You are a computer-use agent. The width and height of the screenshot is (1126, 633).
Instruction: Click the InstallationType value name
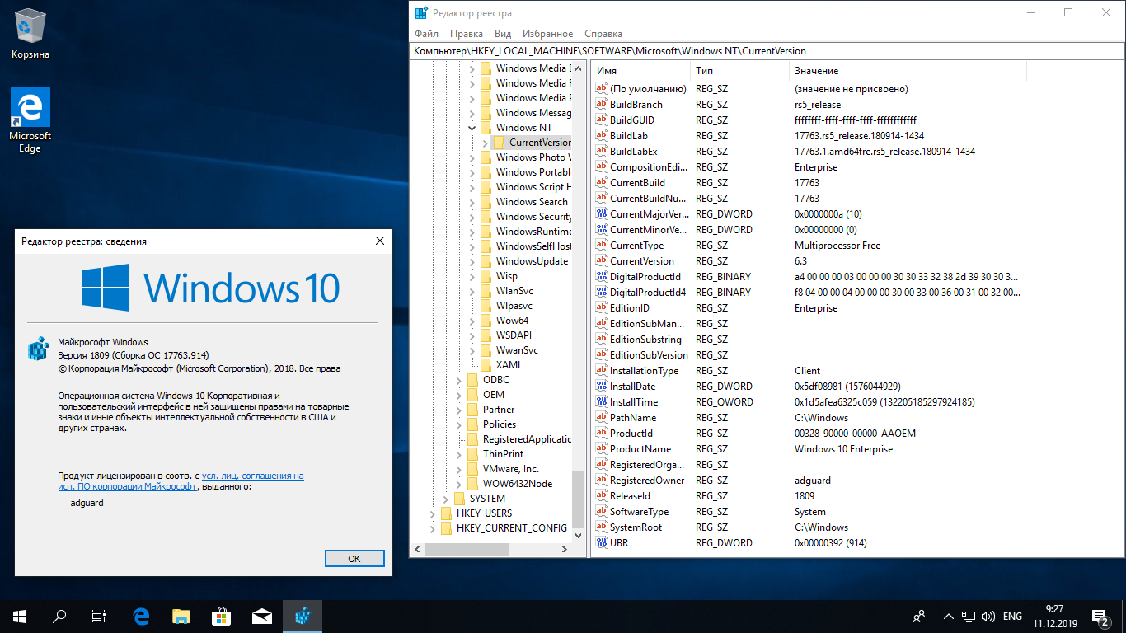[645, 371]
